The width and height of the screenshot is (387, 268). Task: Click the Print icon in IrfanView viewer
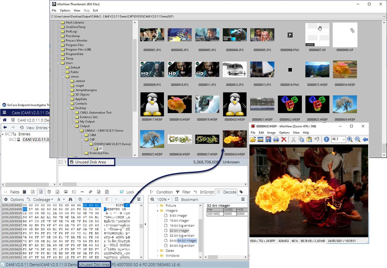pos(276,139)
